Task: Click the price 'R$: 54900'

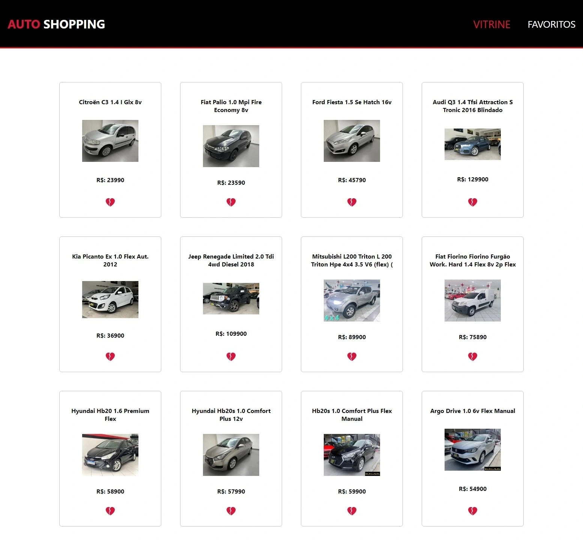Action: (x=473, y=489)
